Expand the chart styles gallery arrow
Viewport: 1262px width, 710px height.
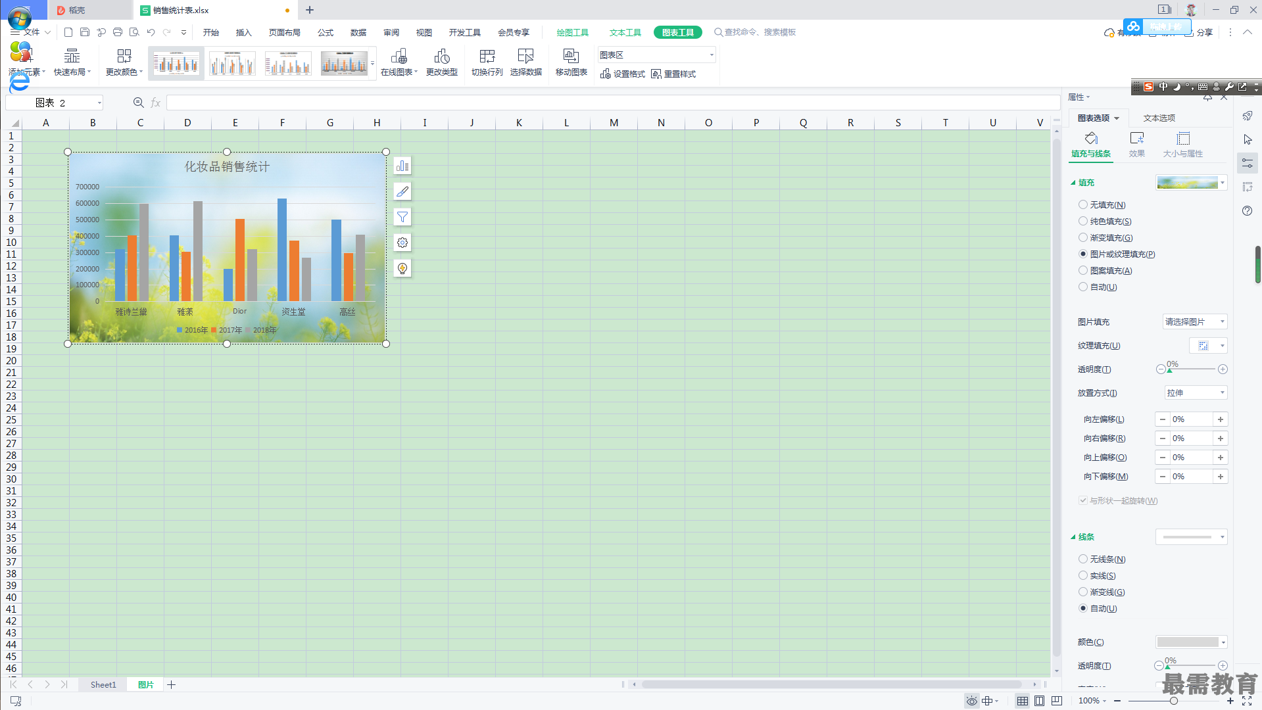click(373, 63)
